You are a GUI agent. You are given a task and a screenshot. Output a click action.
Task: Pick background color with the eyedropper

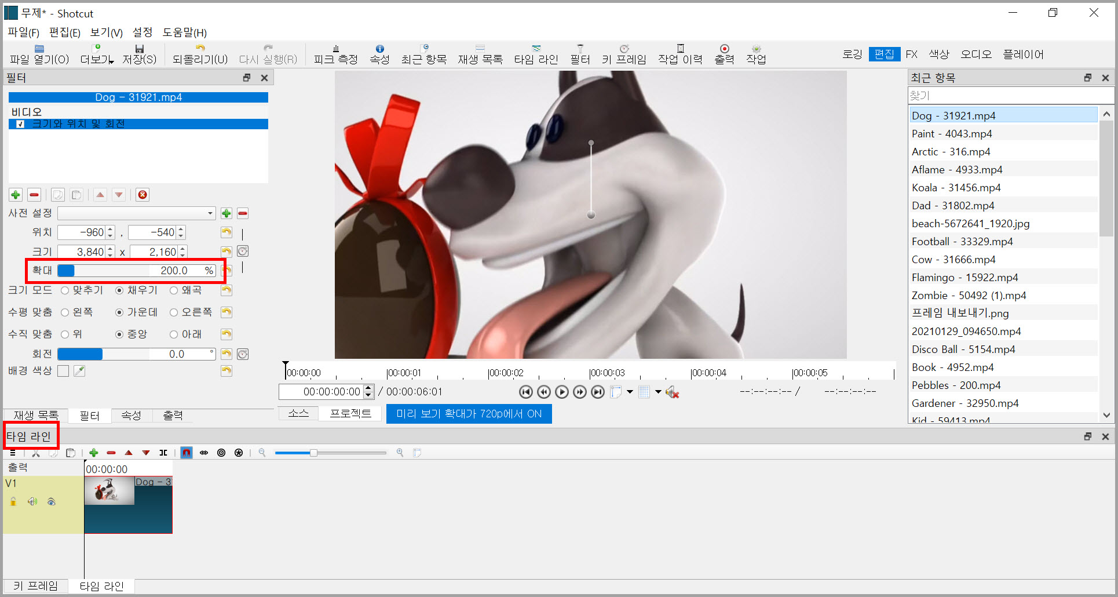(x=79, y=371)
